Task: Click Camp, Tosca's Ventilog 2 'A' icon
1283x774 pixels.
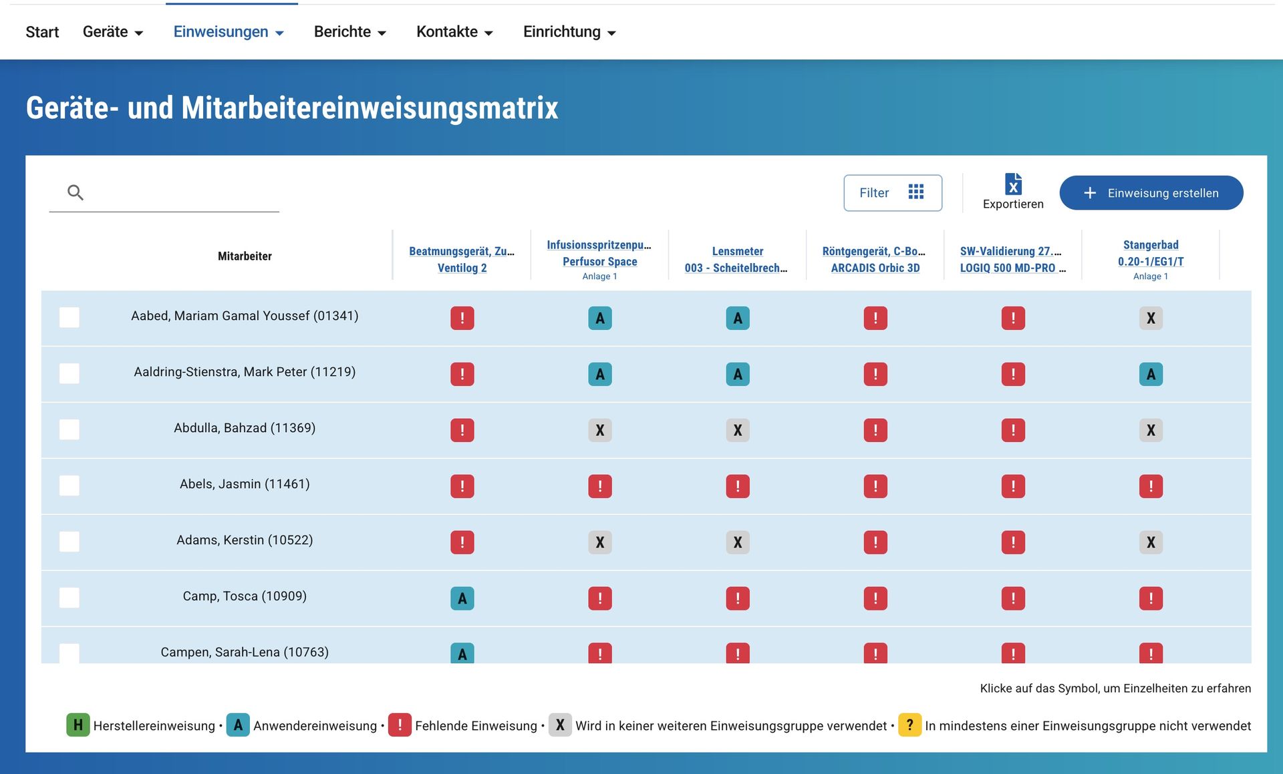Action: point(462,598)
